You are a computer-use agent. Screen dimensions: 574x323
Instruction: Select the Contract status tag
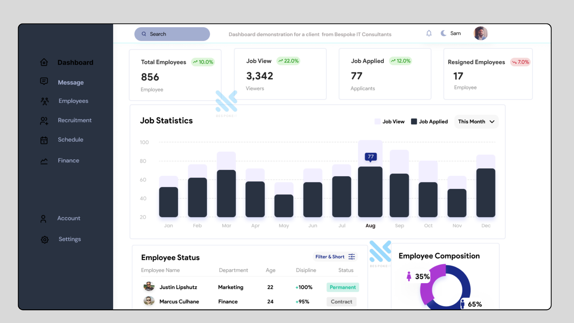coord(341,302)
